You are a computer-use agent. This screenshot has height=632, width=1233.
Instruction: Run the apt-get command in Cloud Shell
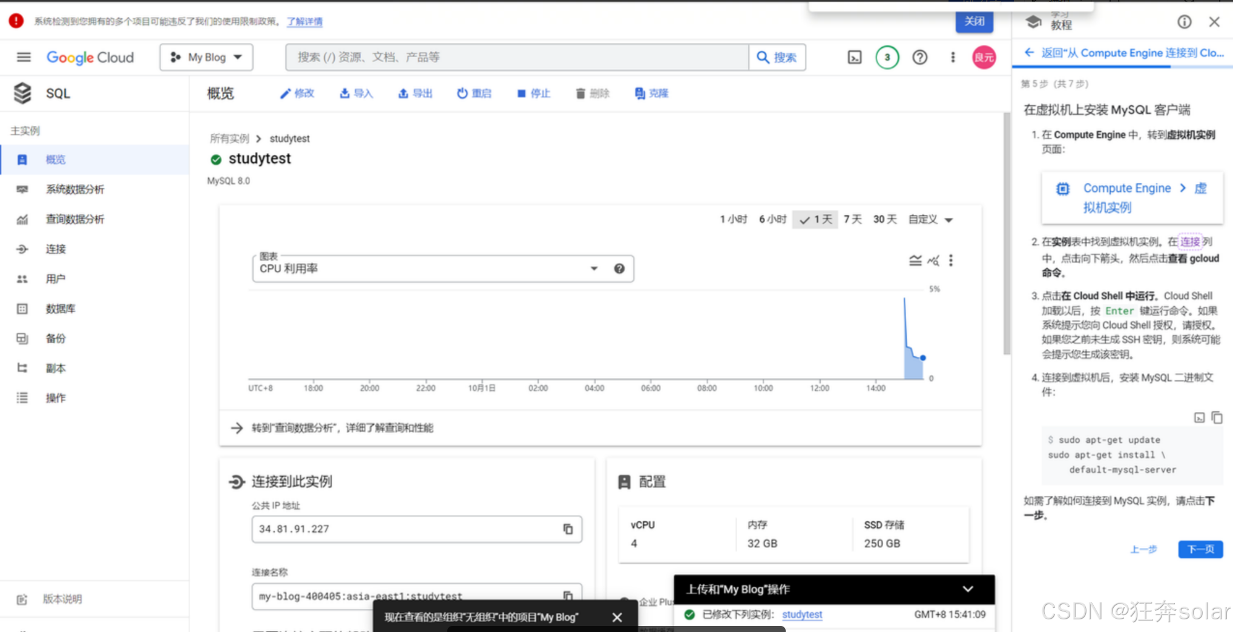click(x=1198, y=418)
